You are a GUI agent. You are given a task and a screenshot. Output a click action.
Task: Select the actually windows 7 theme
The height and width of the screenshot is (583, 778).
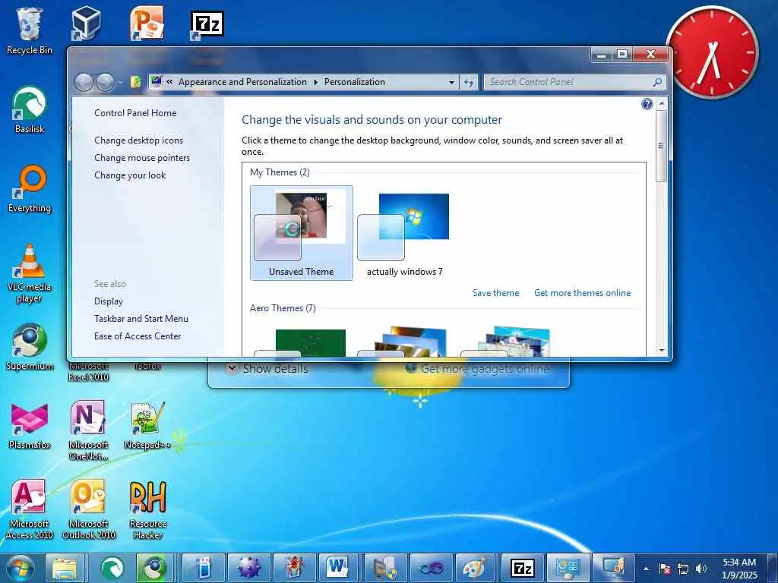404,233
